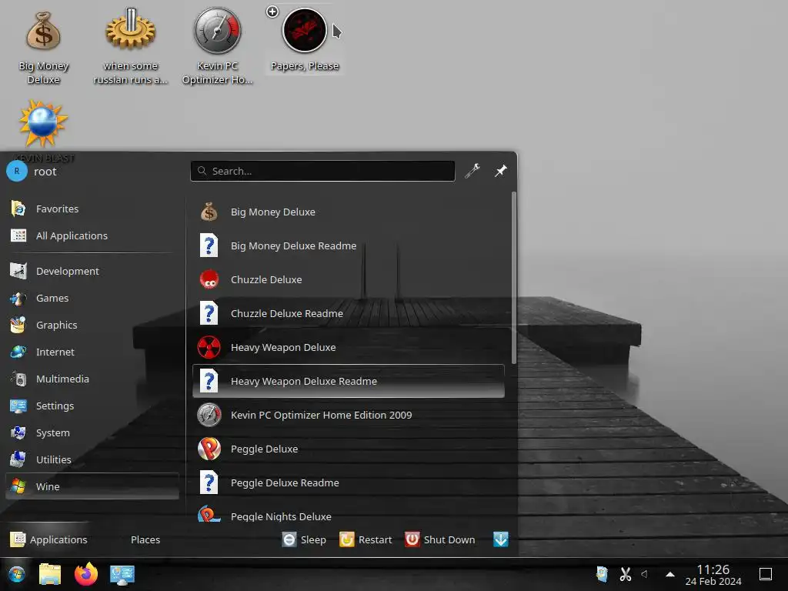This screenshot has width=788, height=591.
Task: Switch to Applications tab
Action: click(48, 539)
